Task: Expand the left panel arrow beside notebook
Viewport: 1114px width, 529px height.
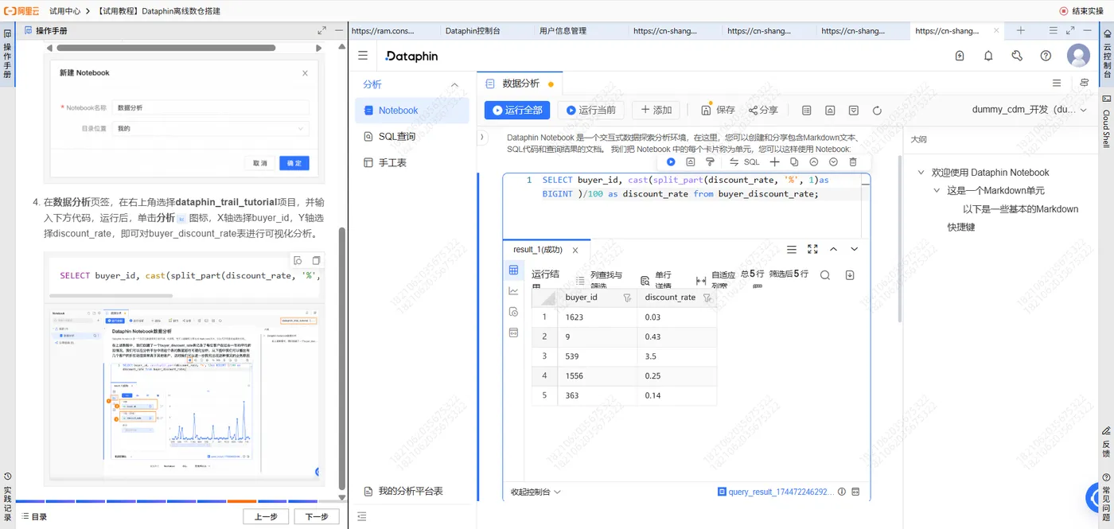Action: point(483,137)
